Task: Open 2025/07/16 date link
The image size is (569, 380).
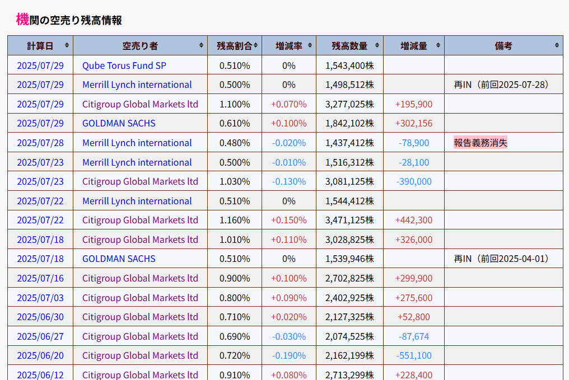Action: coord(40,279)
